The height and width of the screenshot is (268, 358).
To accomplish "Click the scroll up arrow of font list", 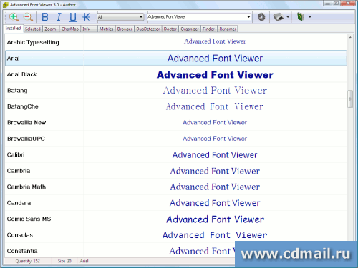I will pos(350,37).
